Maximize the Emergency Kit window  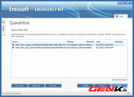[125, 3]
